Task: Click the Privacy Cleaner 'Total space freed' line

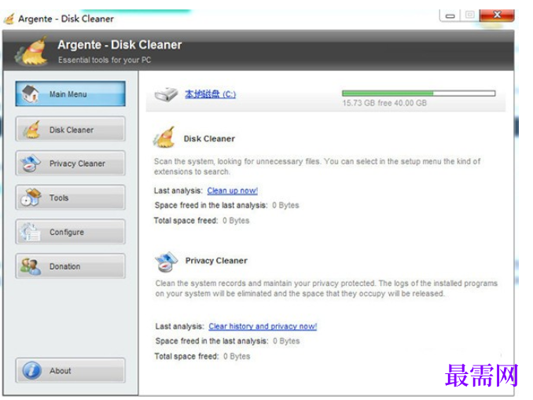Action: point(203,356)
